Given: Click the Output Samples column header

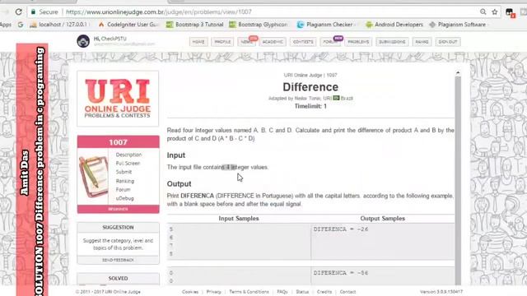Looking at the screenshot, I should click(x=382, y=219).
